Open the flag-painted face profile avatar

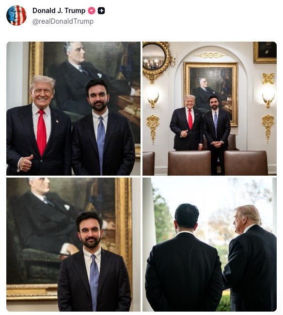16,15
